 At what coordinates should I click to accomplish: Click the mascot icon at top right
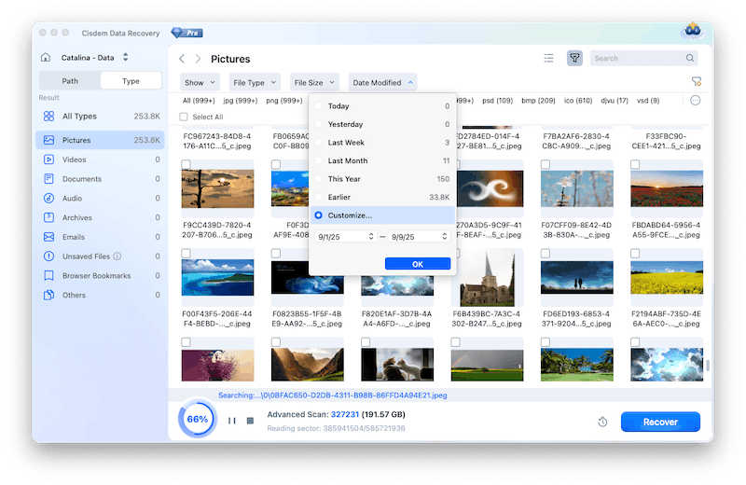coord(693,31)
